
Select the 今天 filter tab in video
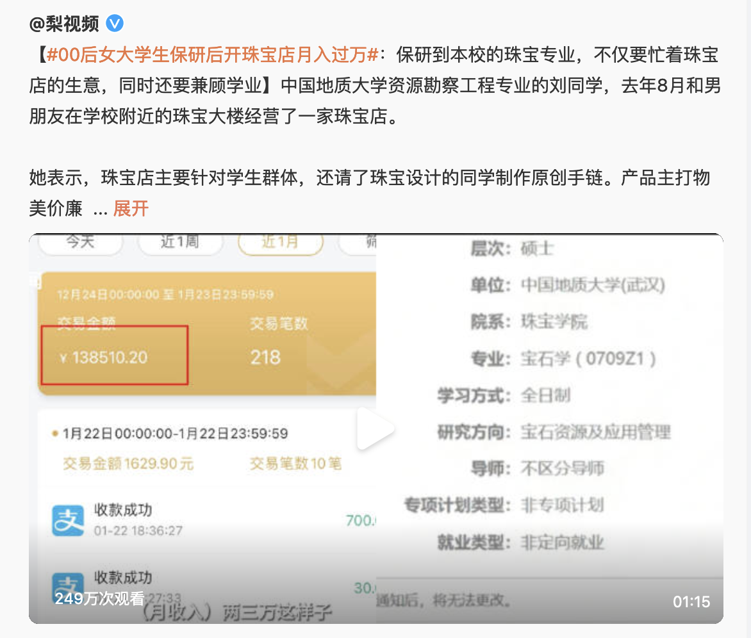click(x=81, y=243)
